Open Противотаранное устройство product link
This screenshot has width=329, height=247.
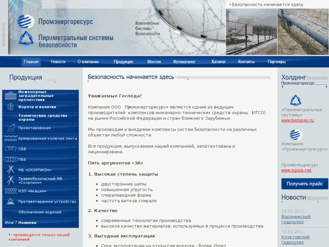(x=47, y=202)
